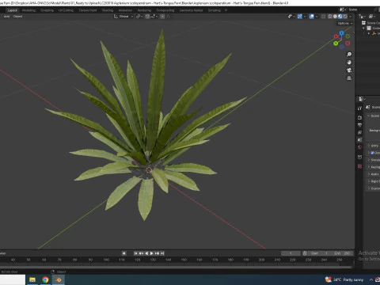The image size is (380, 285).
Task: Toggle show overlays button
Action: [x=312, y=17]
